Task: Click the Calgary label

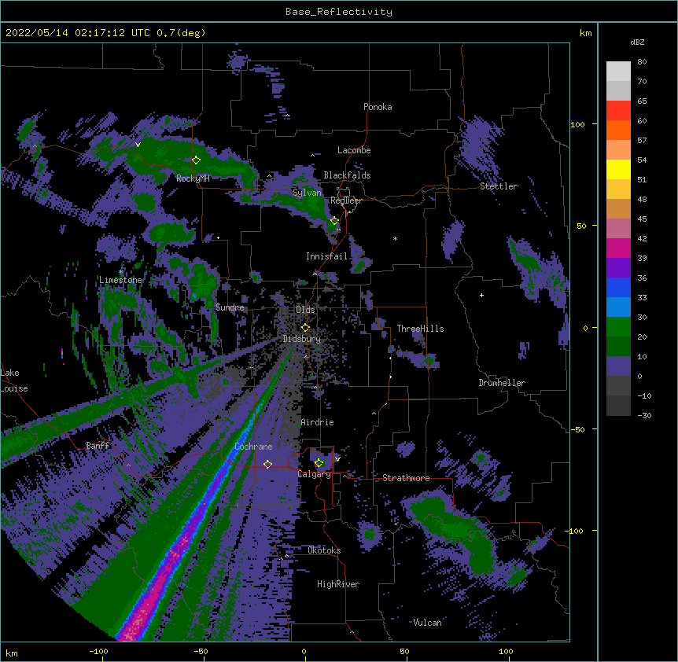Action: click(x=315, y=474)
